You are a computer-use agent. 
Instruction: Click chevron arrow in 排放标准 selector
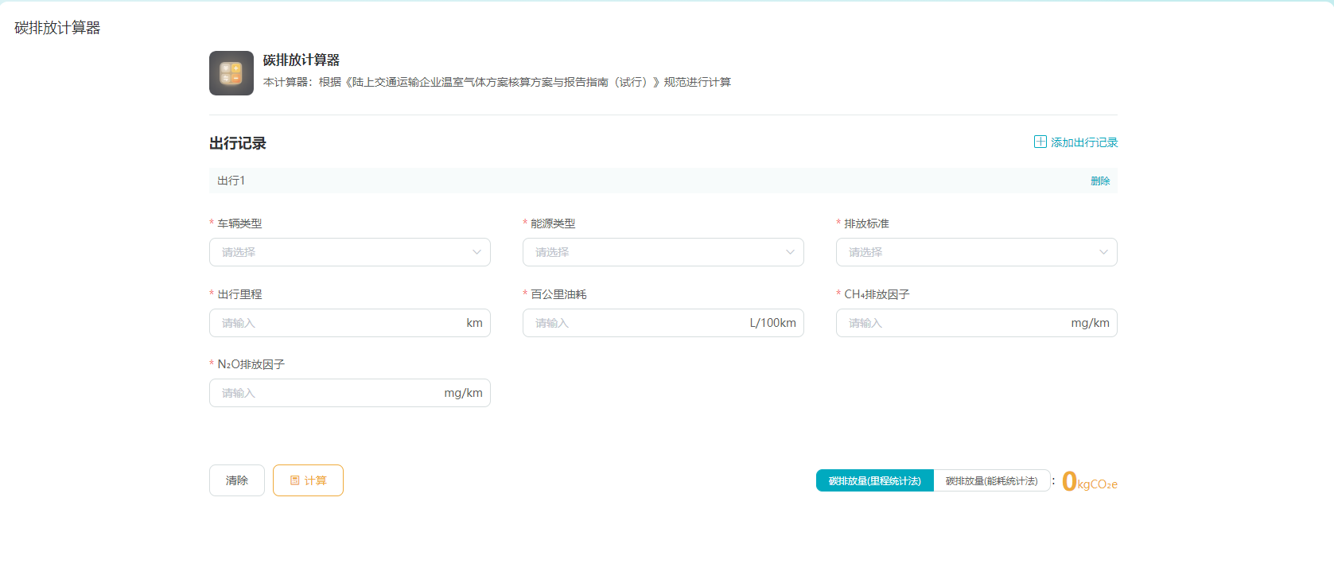(1103, 252)
